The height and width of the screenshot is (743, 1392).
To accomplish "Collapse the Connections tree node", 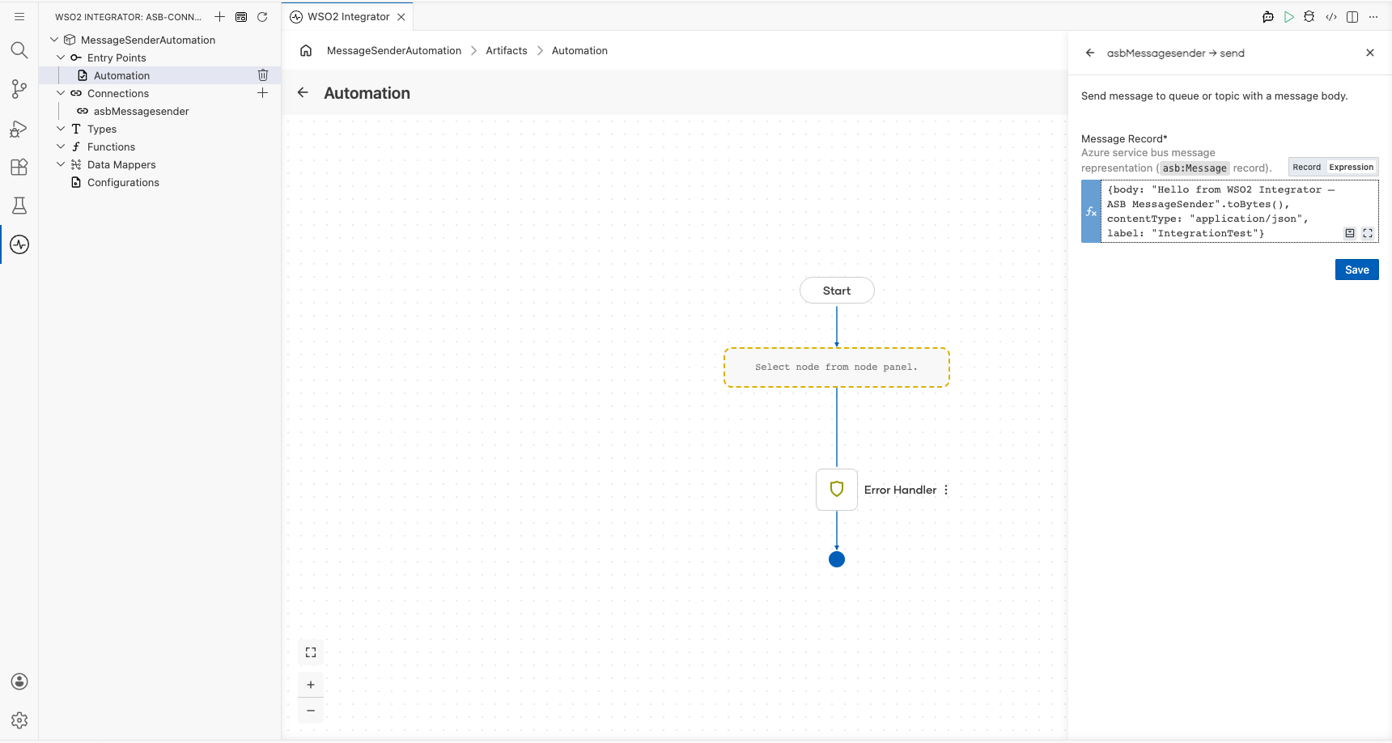I will coord(61,93).
